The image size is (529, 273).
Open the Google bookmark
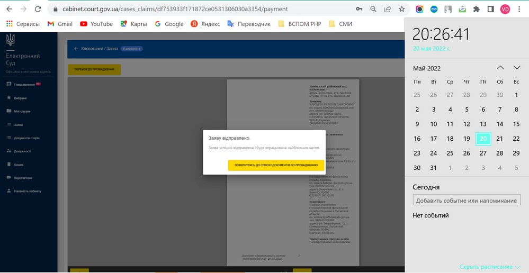pos(169,24)
